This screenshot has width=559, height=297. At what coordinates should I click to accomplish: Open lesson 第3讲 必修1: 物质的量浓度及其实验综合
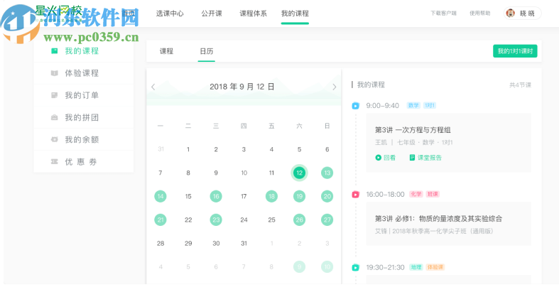pos(438,219)
